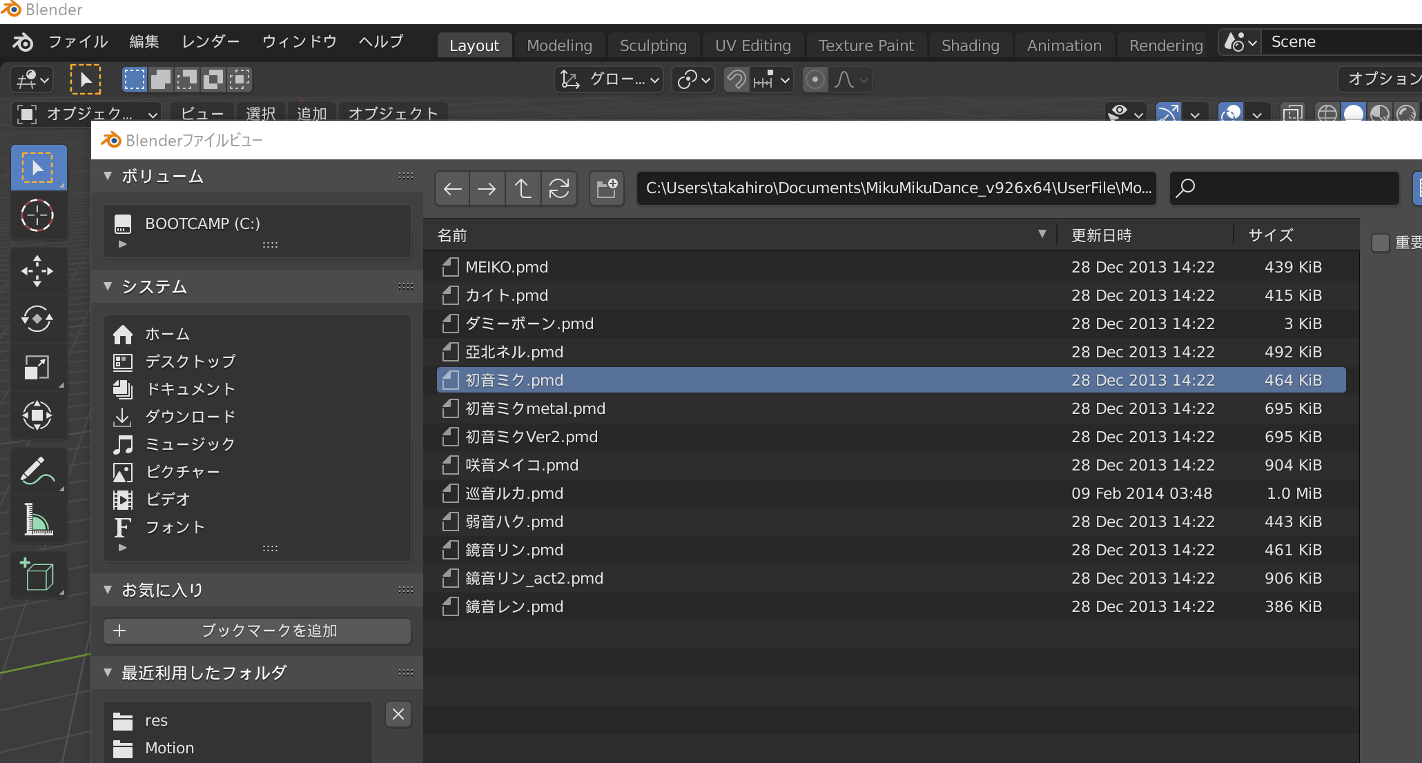Select the Select Box tool in left toolbar

tap(39, 168)
